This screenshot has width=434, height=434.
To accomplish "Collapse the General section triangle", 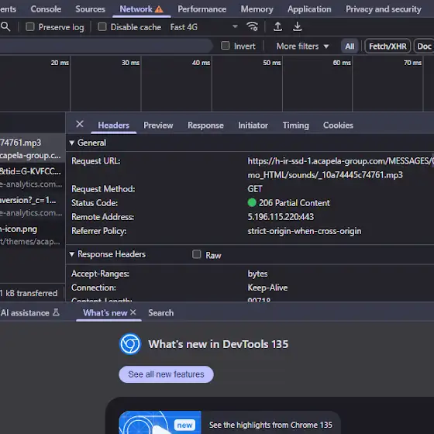I will click(71, 143).
